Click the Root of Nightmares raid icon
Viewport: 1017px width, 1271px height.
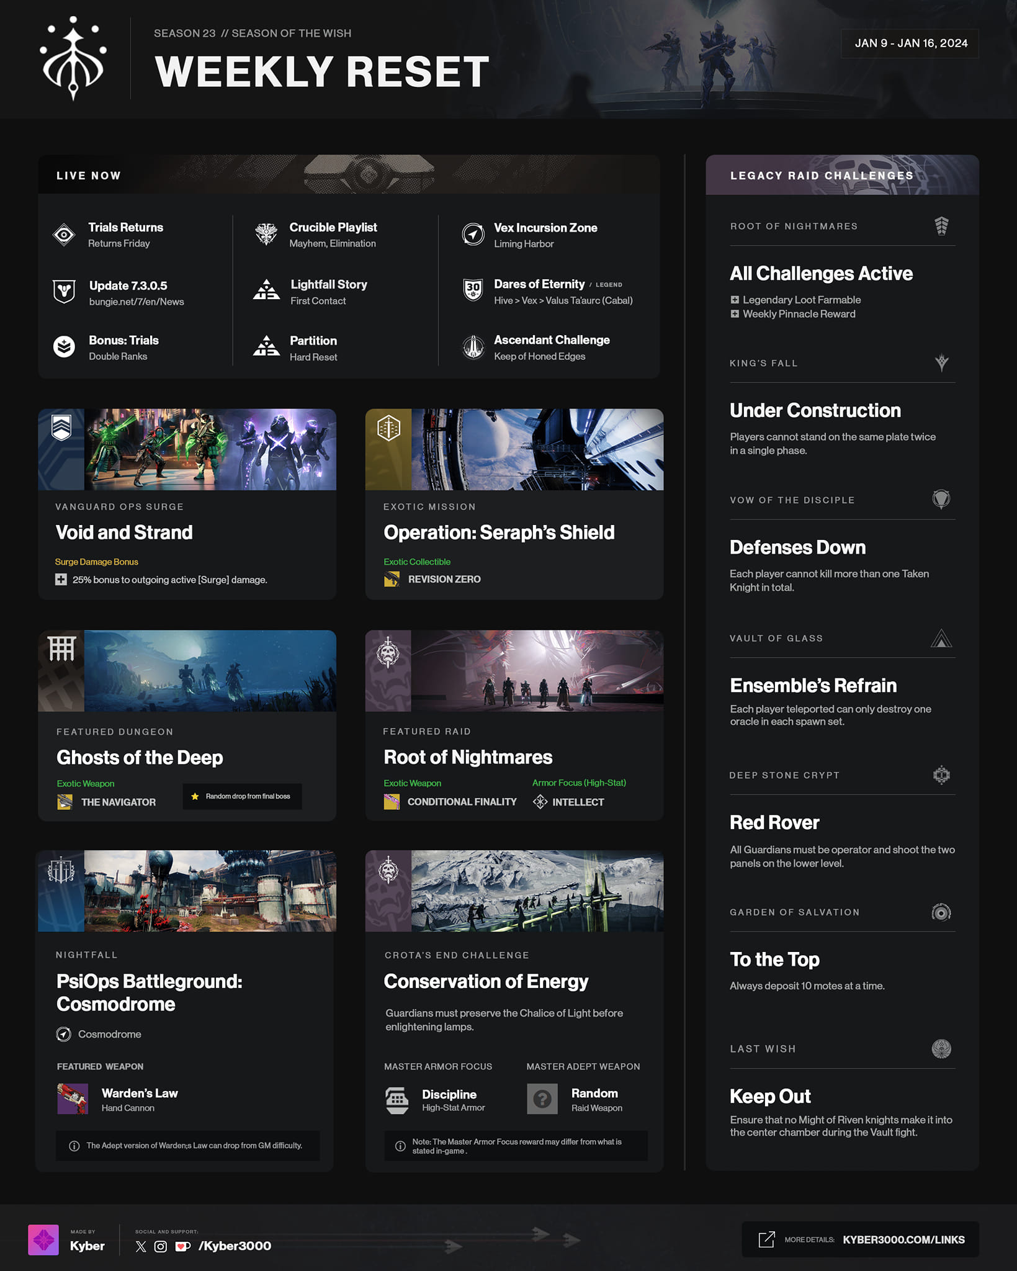point(941,226)
